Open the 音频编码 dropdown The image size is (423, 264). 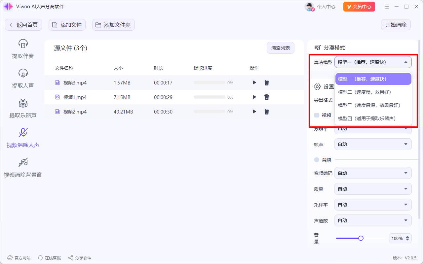[373, 173]
